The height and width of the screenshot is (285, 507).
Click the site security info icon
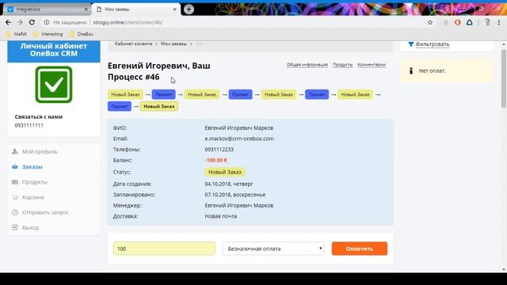tap(47, 22)
